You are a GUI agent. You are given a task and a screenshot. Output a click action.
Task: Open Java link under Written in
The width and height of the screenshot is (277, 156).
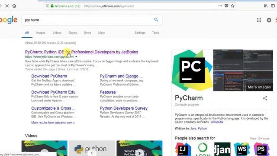coord(193,128)
